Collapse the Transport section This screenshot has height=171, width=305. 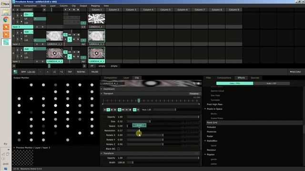(x=102, y=94)
